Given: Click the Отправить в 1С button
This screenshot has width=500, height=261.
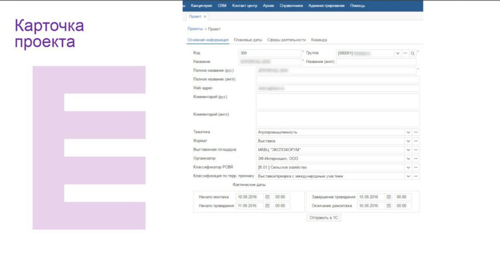Looking at the screenshot, I should (323, 218).
